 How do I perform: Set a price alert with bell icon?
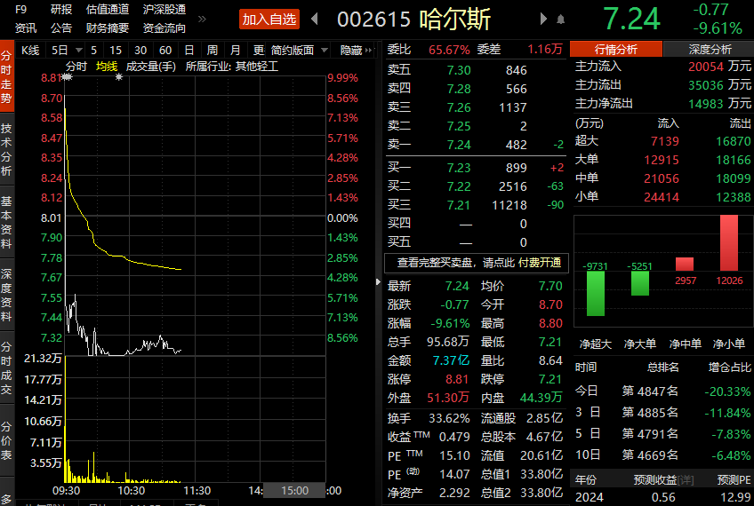pos(561,20)
